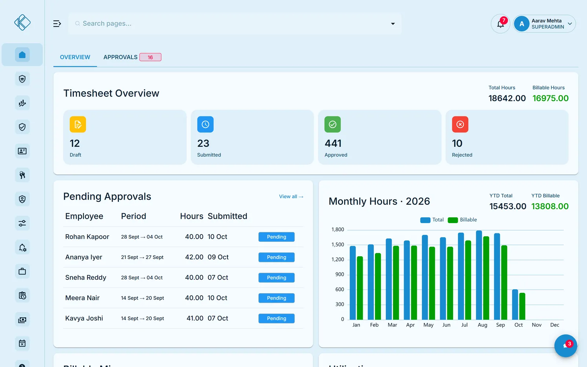The image size is (587, 367).
Task: Click the Hours column header
Action: point(192,216)
